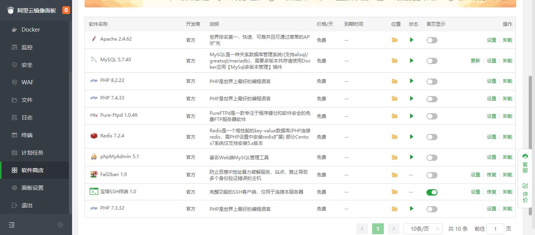
Task: Click the 前往 page number input field
Action: tap(495, 229)
